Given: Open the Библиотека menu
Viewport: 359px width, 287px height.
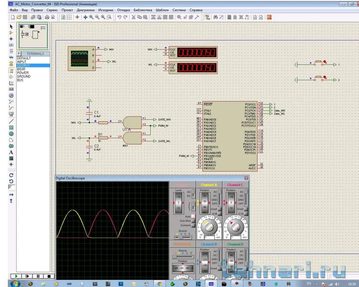Looking at the screenshot, I should coord(143,10).
